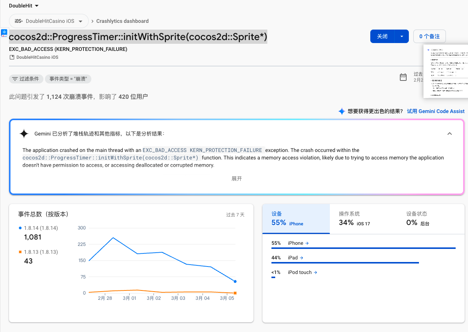Toggle the 1.8.13 version legend marker

coord(20,252)
